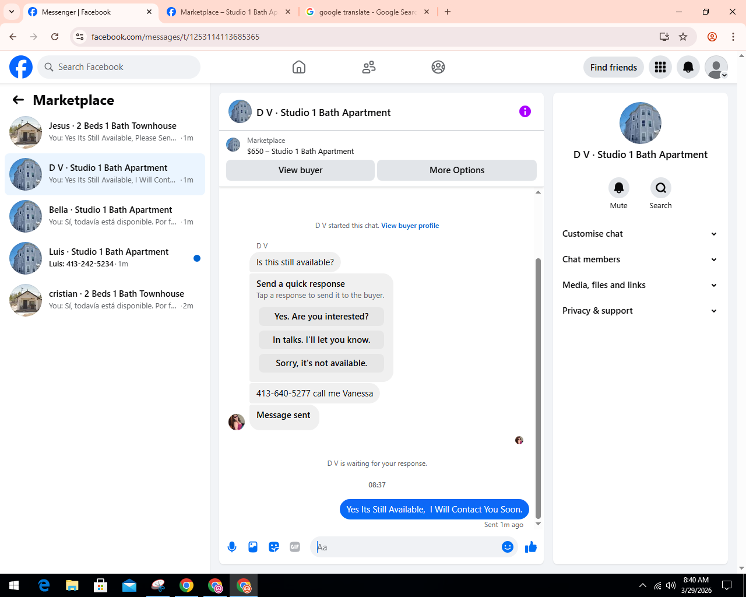Attach a photo to the message
Viewport: 746px width, 597px height.
click(x=253, y=547)
